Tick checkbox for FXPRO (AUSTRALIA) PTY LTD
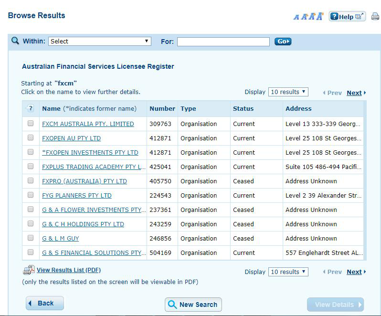381x316 pixels. [x=31, y=180]
